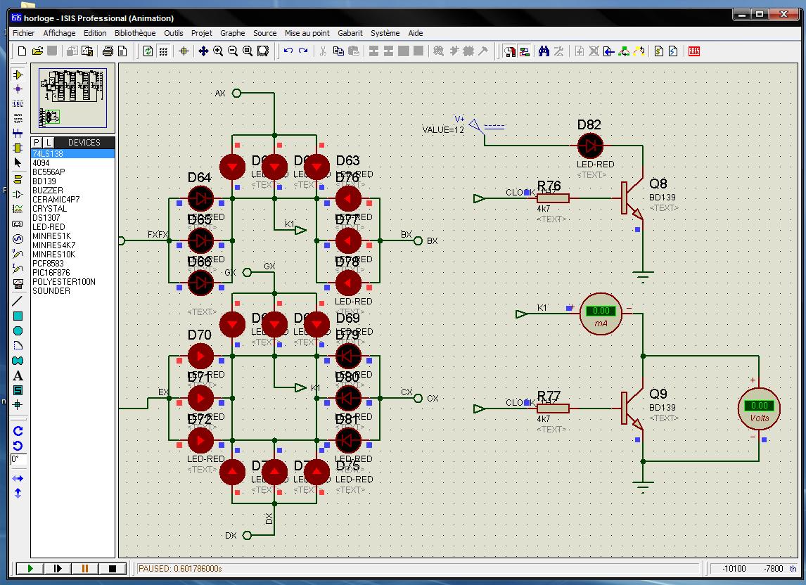The width and height of the screenshot is (806, 585).
Task: Open the Fichier menu
Action: (23, 33)
